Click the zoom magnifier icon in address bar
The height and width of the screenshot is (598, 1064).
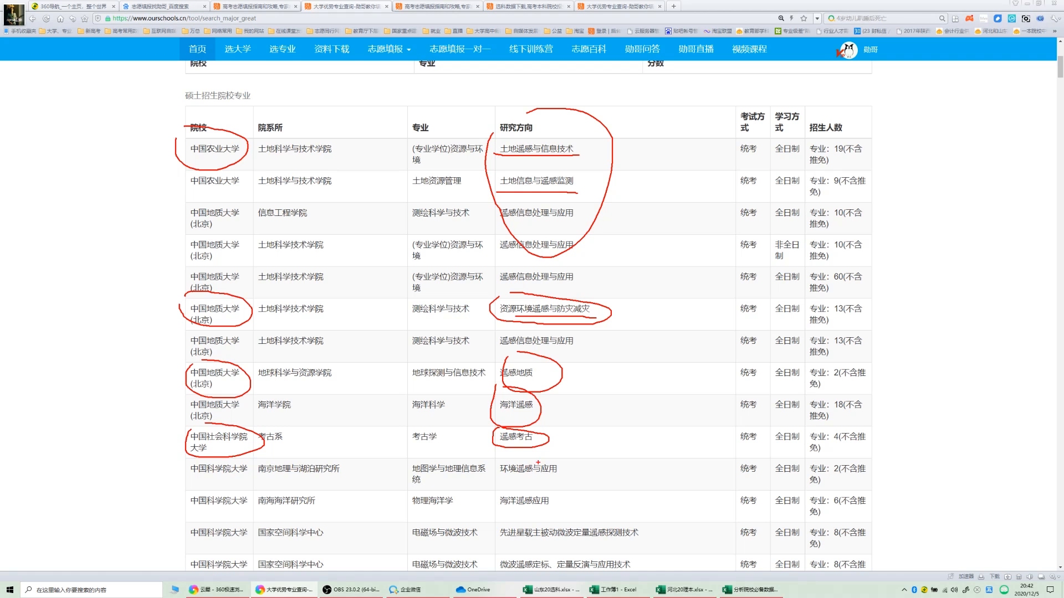[x=781, y=18]
